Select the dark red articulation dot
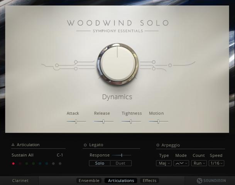 pyautogui.click(x=20, y=163)
